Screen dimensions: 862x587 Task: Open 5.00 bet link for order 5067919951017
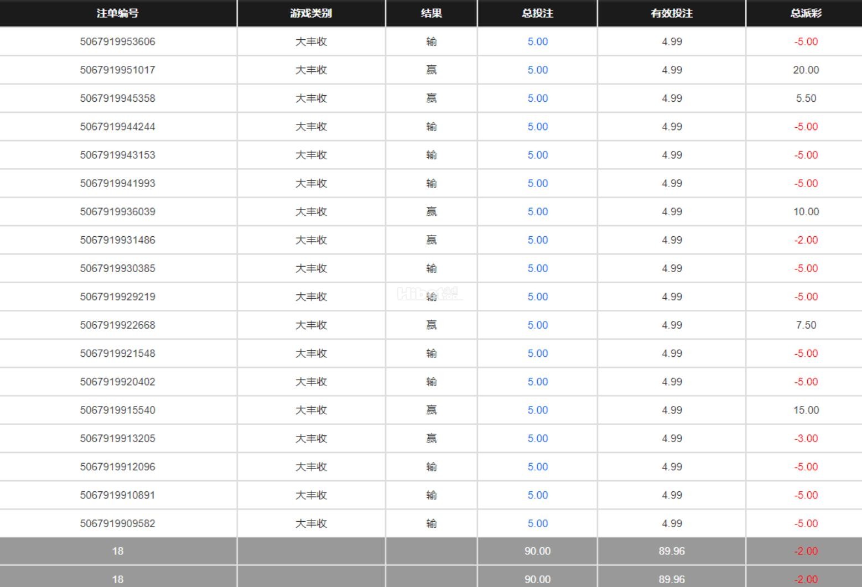[537, 70]
